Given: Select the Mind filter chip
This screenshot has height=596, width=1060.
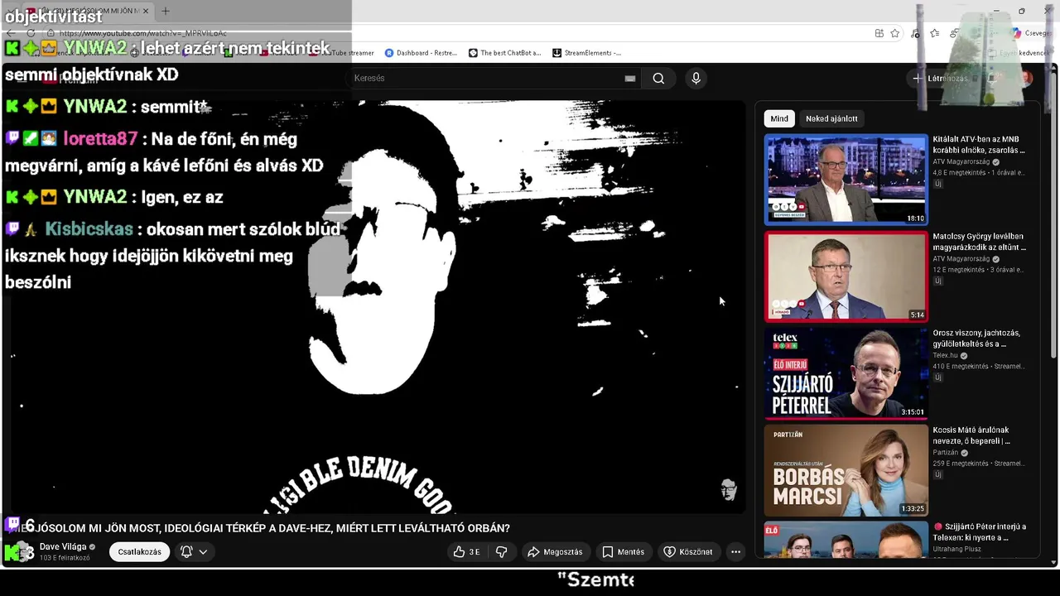Looking at the screenshot, I should point(779,118).
